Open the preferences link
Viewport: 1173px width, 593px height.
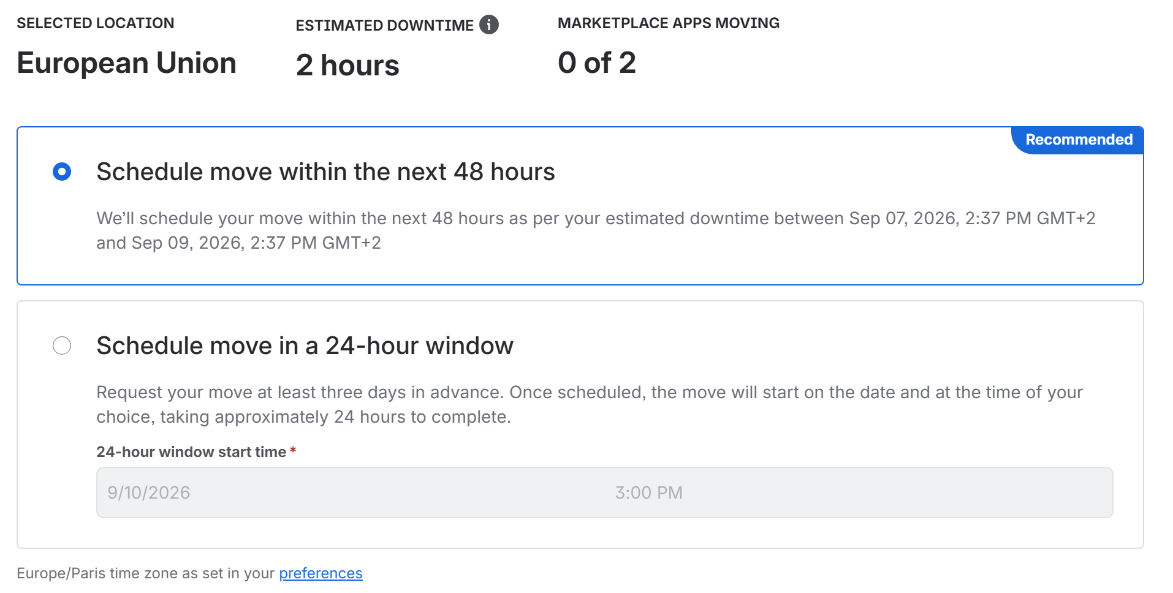pos(321,573)
